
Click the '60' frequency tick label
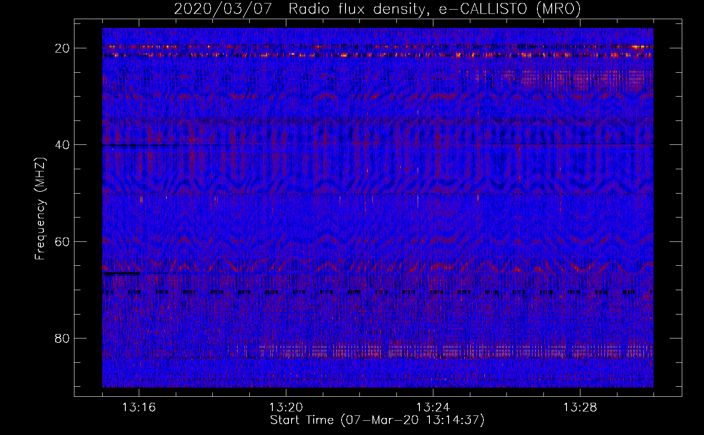tap(62, 241)
